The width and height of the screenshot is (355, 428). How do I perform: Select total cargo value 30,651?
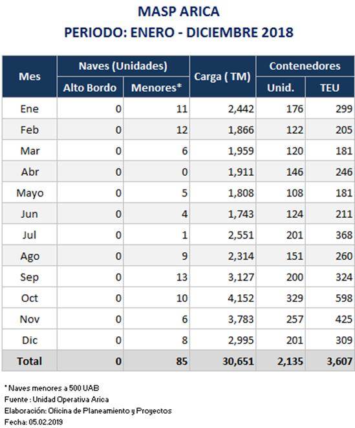(x=239, y=361)
